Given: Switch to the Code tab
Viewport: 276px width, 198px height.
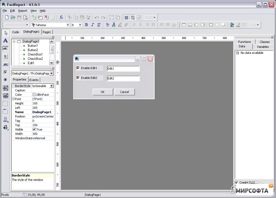Looking at the screenshot, I should [x=15, y=32].
